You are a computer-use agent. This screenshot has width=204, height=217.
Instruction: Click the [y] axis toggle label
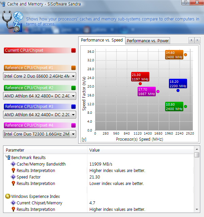[84, 139]
